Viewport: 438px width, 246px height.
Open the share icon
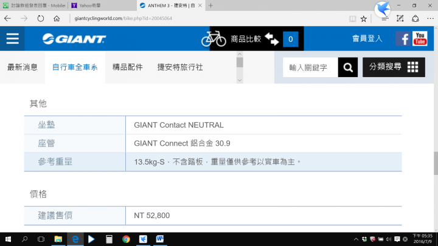point(415,18)
